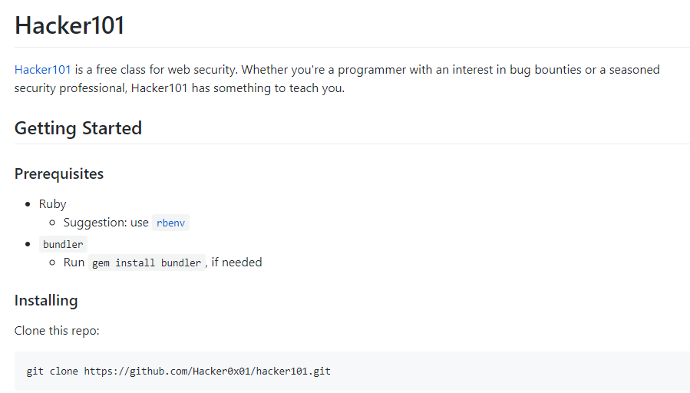Click the 'if needed' text
690x393 pixels.
(237, 263)
